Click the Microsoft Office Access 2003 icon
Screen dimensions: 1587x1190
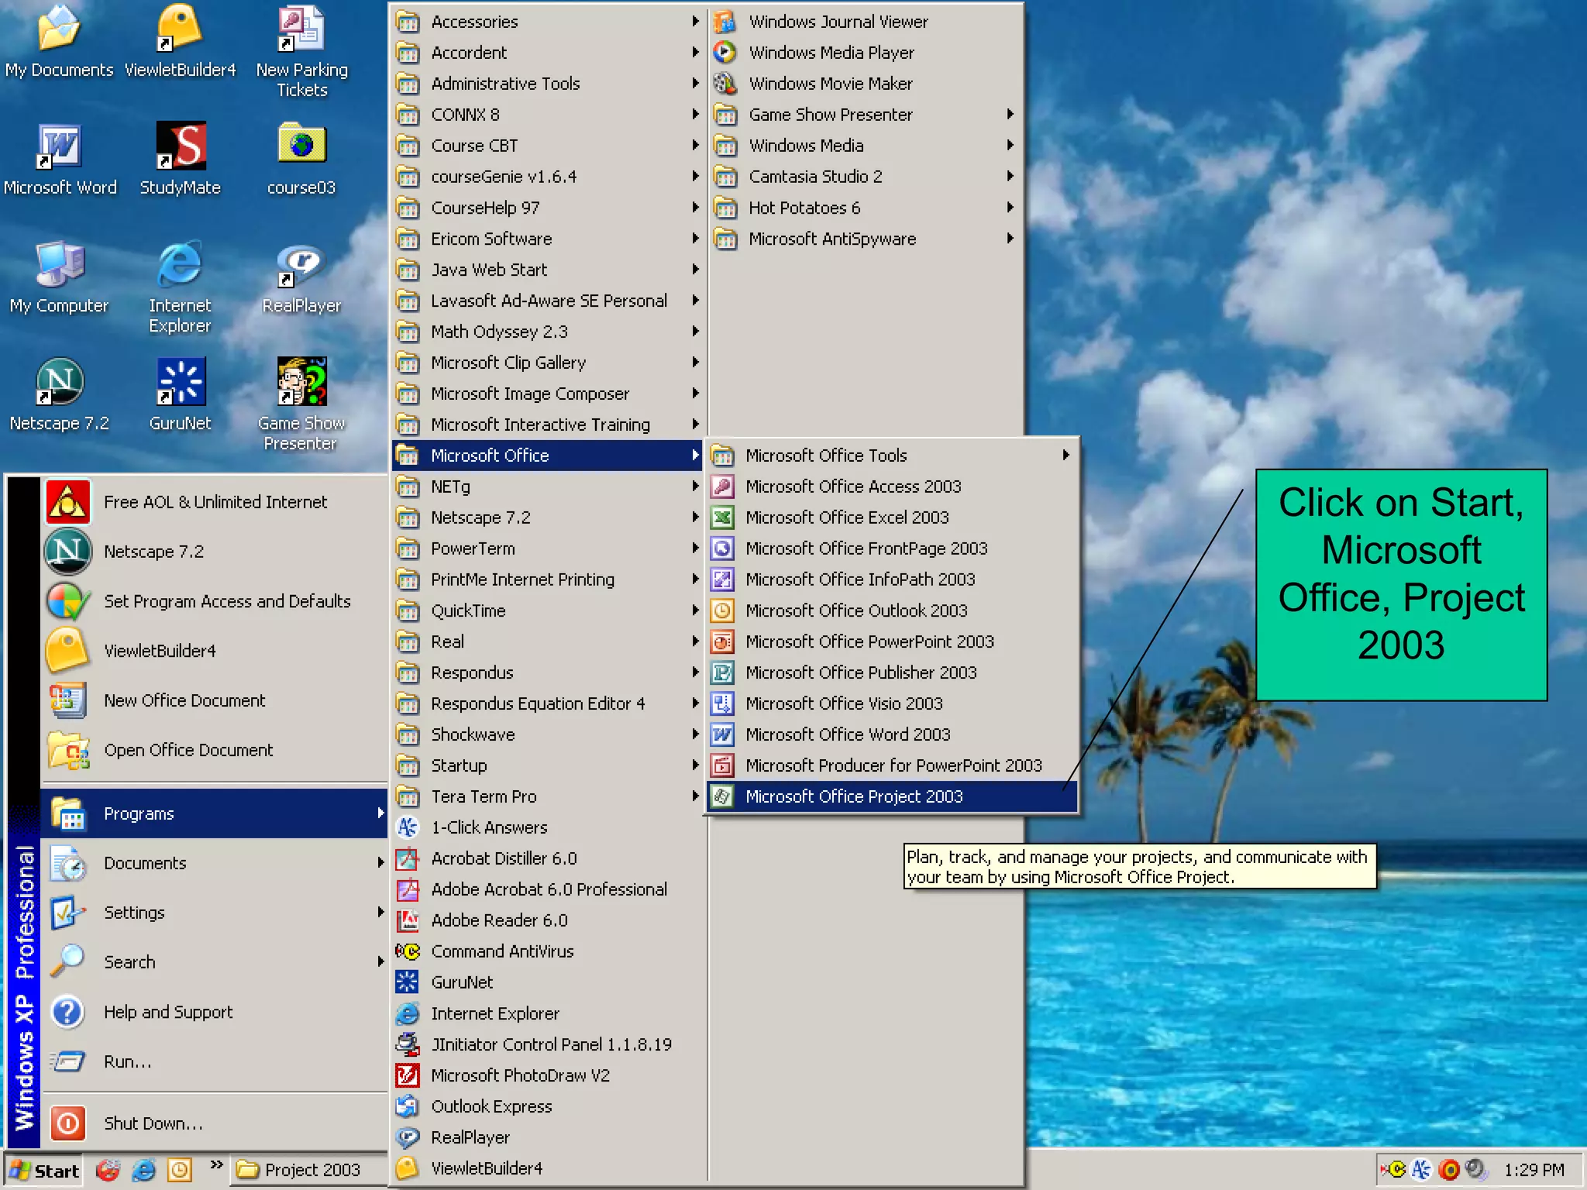point(722,487)
